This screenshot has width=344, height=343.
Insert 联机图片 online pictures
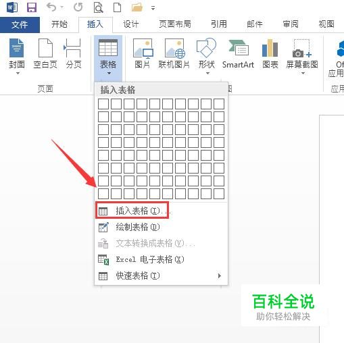coord(174,54)
